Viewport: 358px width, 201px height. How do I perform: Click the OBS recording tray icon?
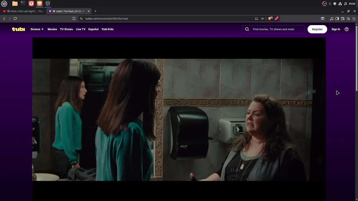click(x=324, y=4)
